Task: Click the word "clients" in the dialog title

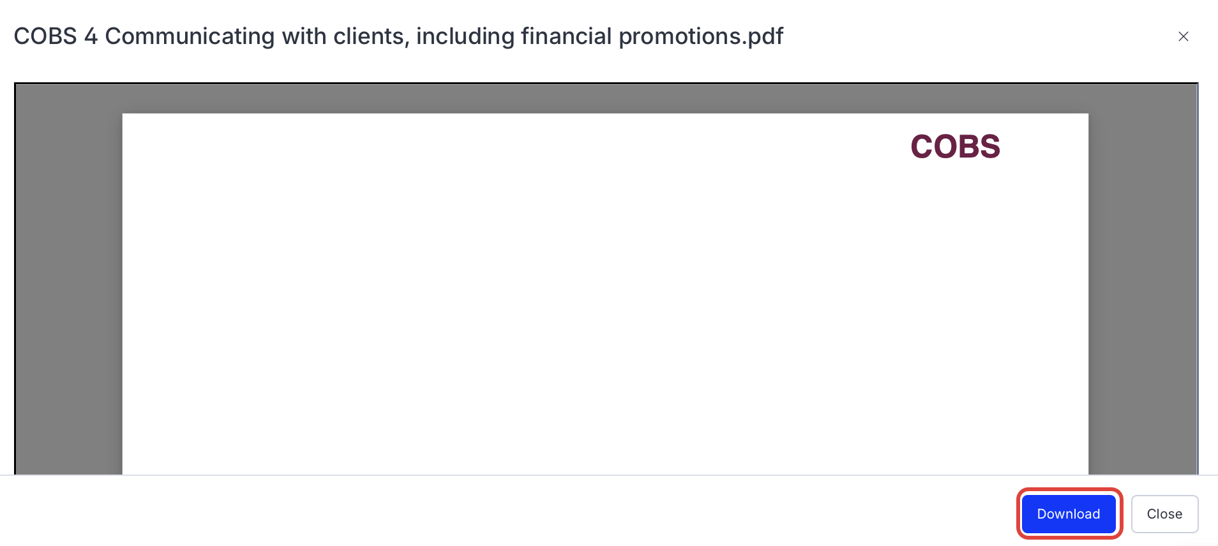Action: pyautogui.click(x=370, y=36)
